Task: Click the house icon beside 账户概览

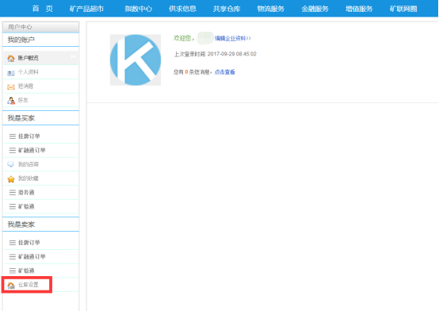Action: point(11,58)
